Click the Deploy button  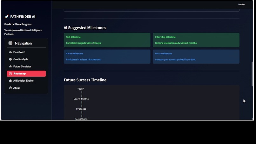[x=241, y=4]
